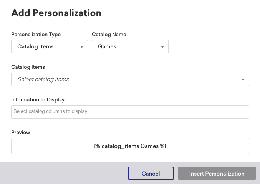
Task: Click the Add Personalization heading
Action: 56,13
